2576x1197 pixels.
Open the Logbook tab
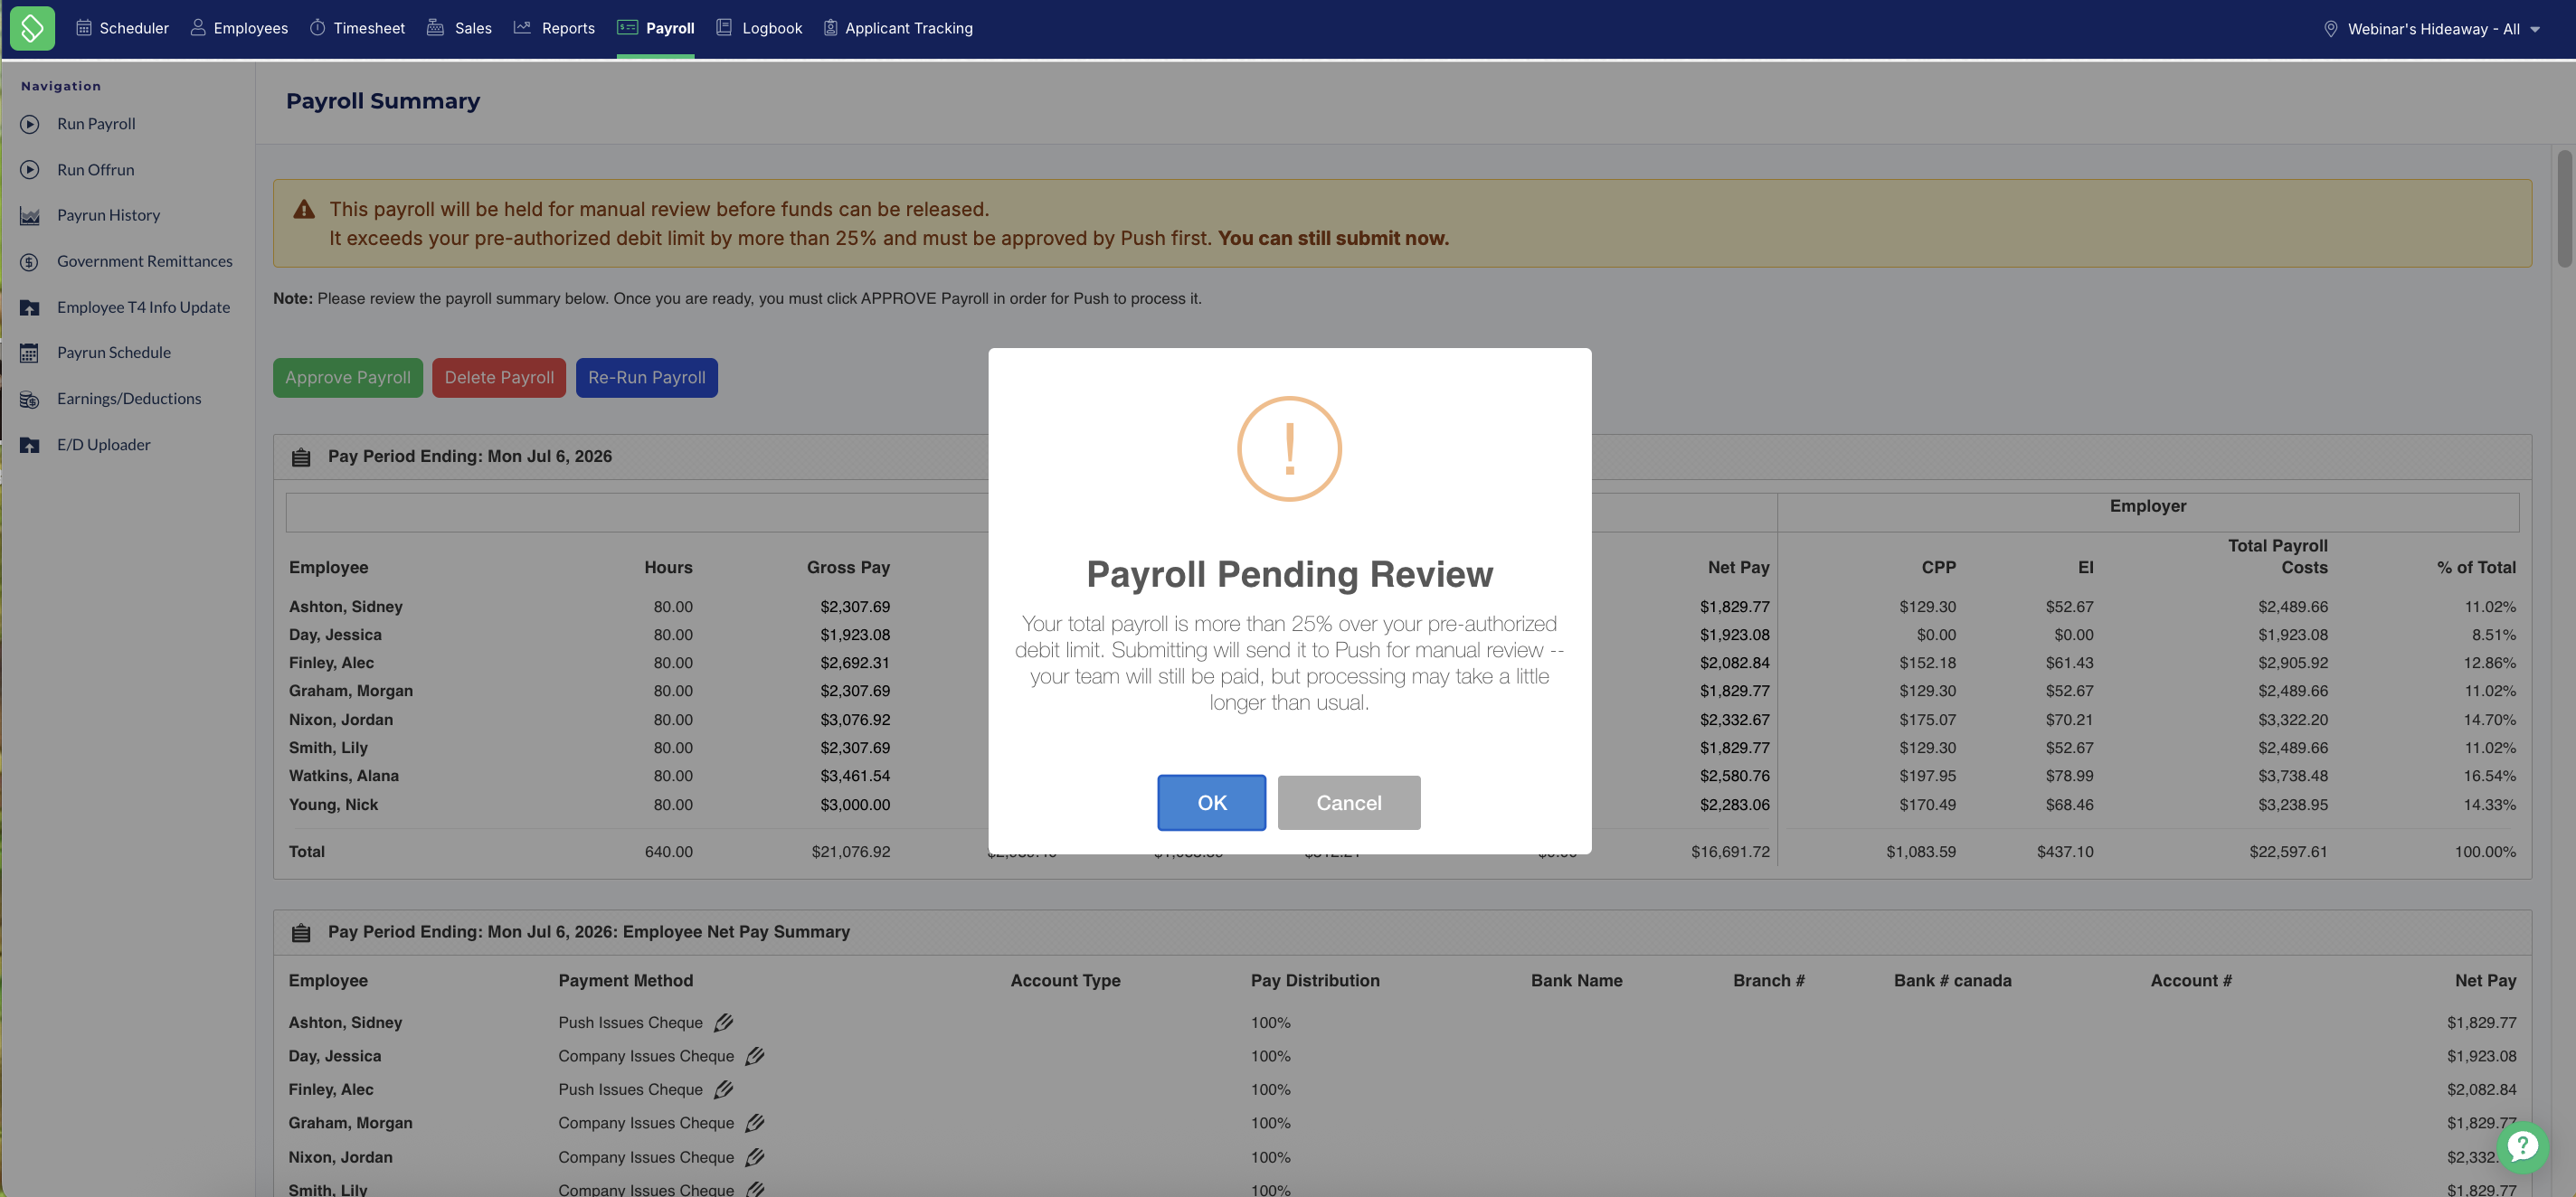pos(759,28)
